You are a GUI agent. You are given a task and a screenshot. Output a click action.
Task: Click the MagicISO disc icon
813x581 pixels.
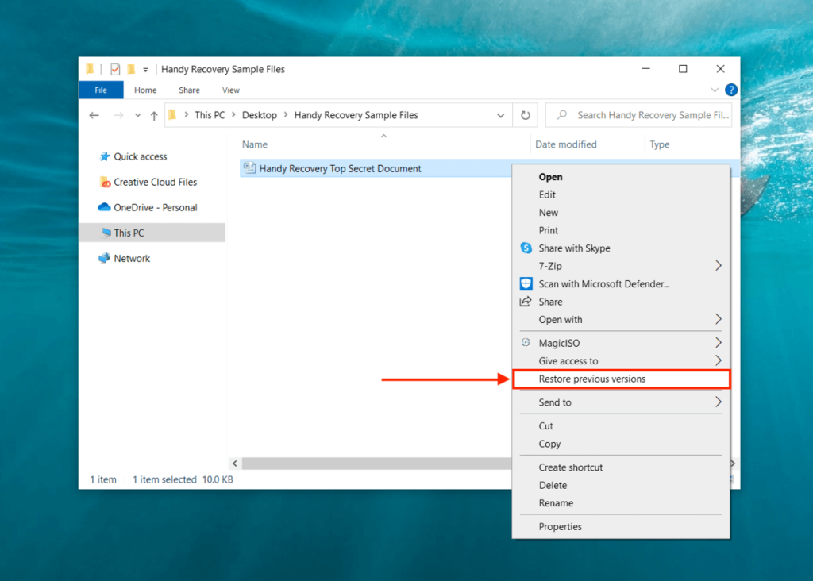point(526,343)
